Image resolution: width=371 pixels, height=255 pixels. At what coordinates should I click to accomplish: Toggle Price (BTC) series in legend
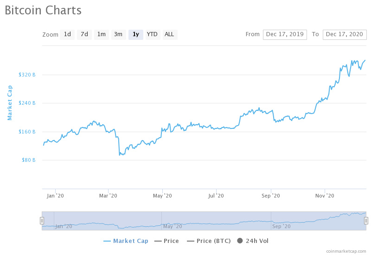[x=209, y=241]
